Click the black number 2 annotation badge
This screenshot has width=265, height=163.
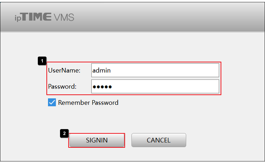point(64,133)
